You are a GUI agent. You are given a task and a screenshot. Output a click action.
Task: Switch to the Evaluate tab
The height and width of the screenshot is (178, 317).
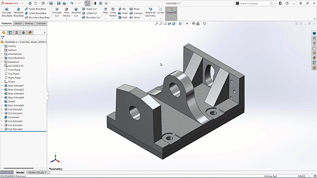pyautogui.click(x=41, y=23)
